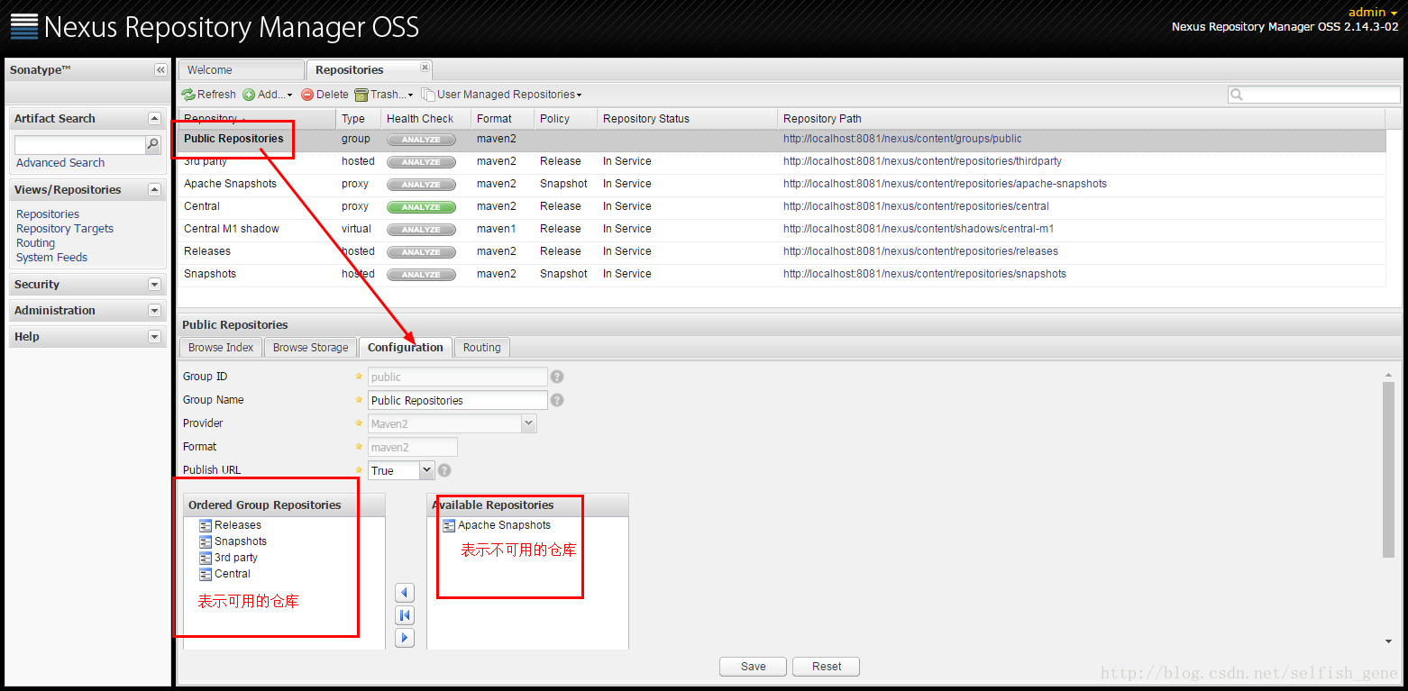Sort by the Type column header
Screen dimensions: 1408x691
[x=358, y=119]
